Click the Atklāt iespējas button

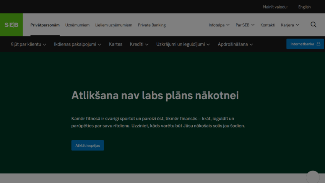click(88, 145)
